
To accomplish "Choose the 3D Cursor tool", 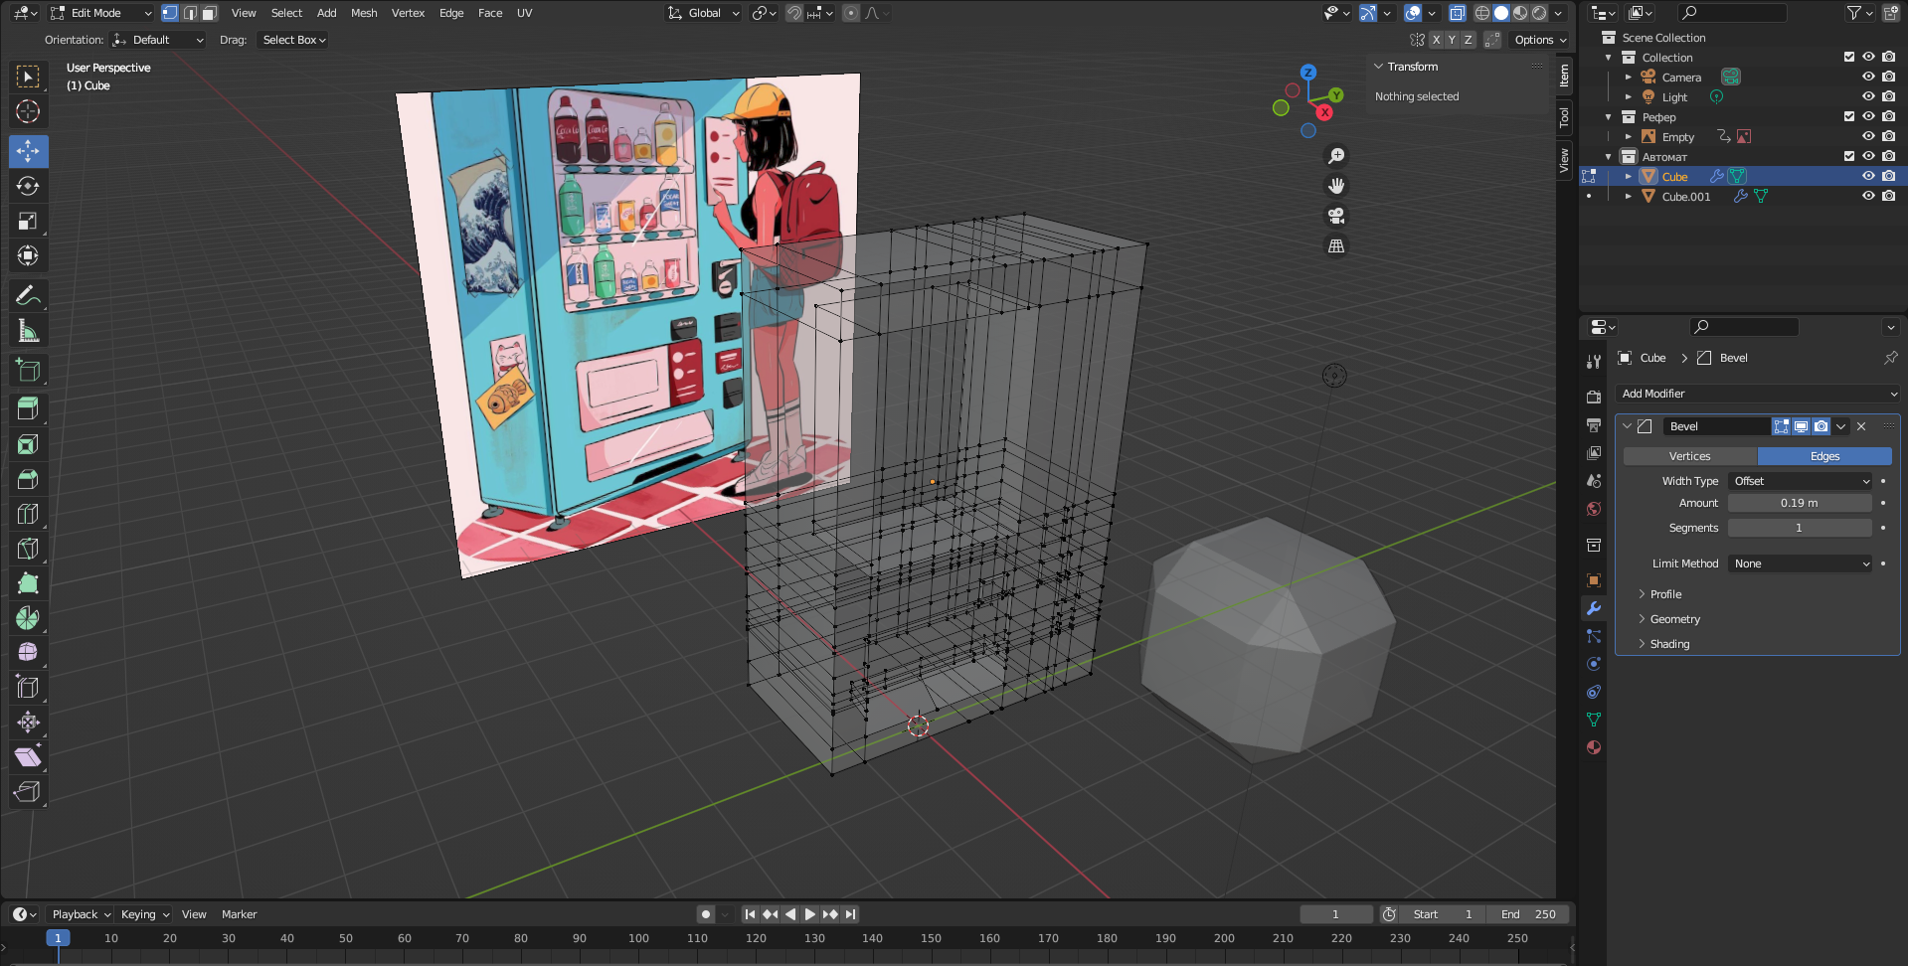I will [28, 112].
